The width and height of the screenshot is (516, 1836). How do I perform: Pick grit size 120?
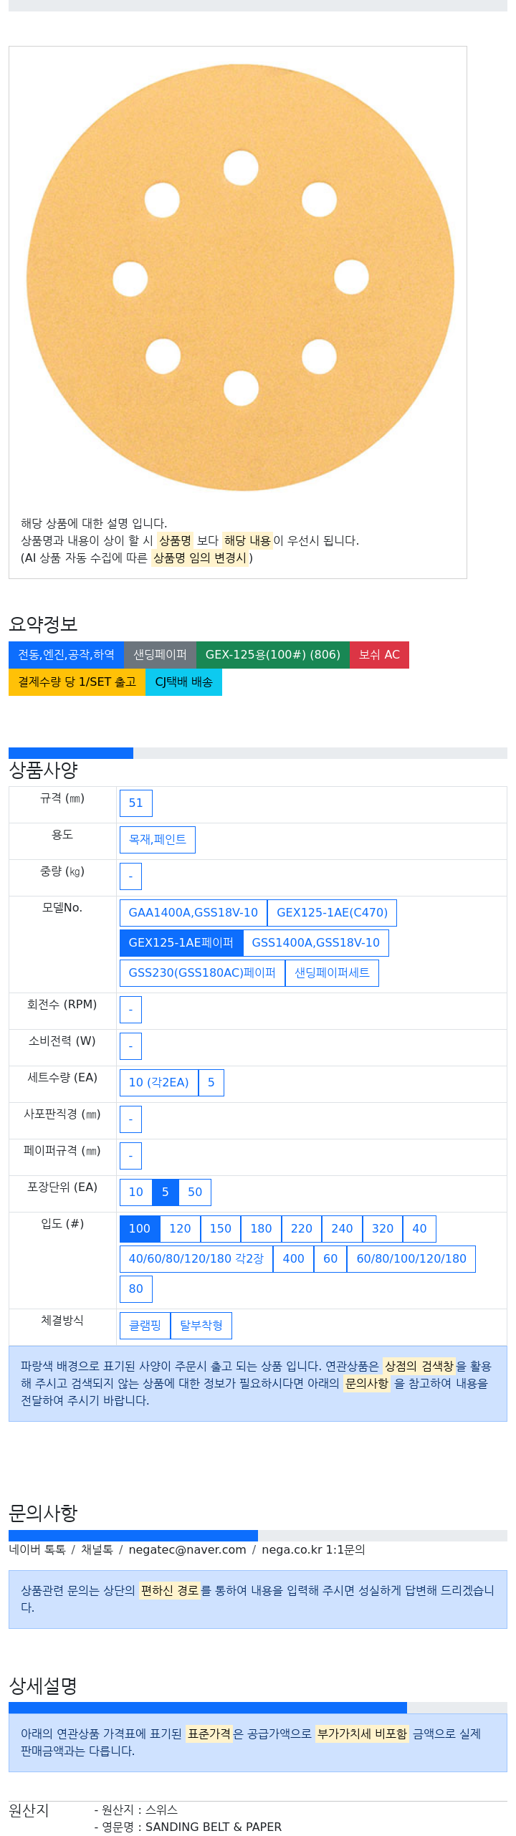tap(180, 1229)
